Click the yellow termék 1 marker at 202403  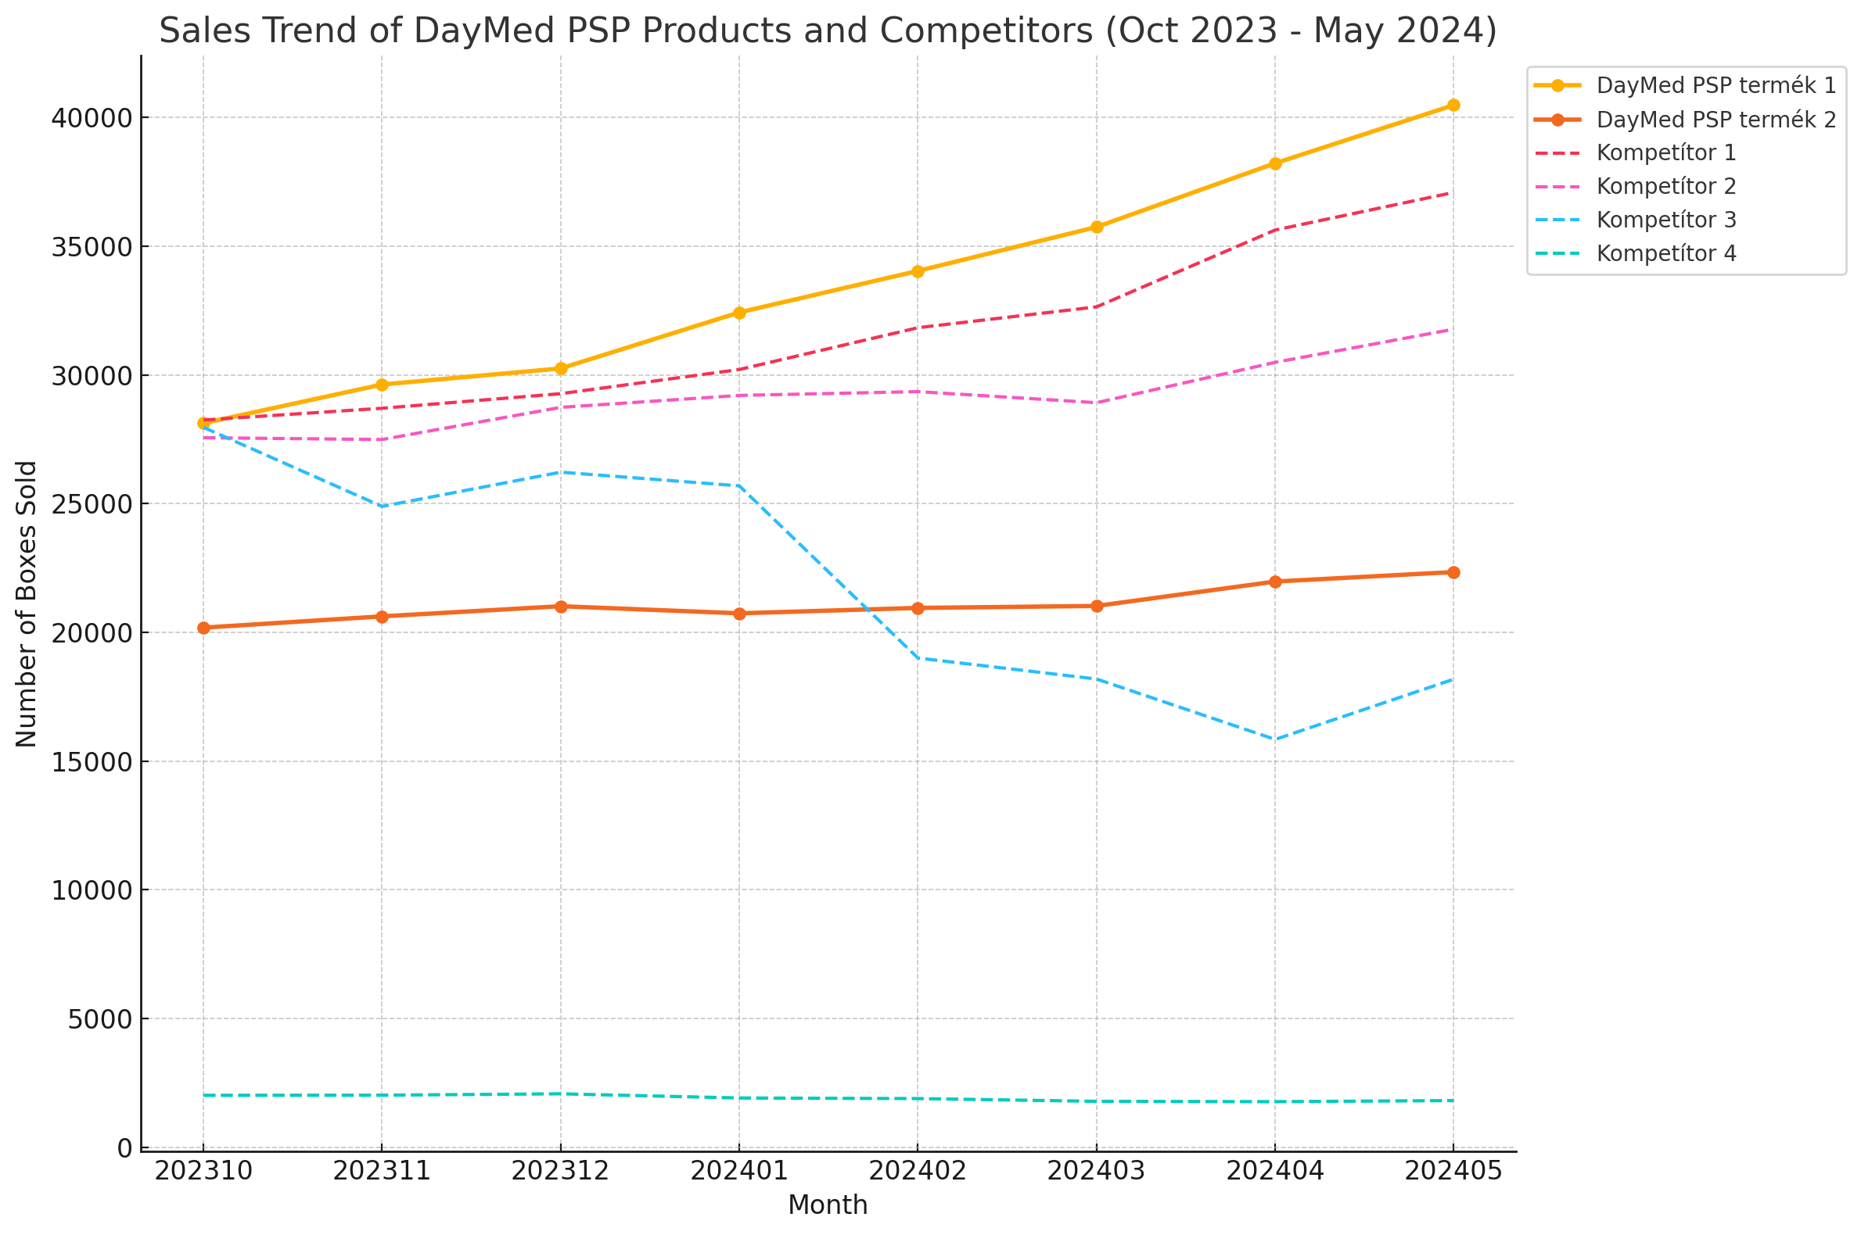[x=1097, y=227]
